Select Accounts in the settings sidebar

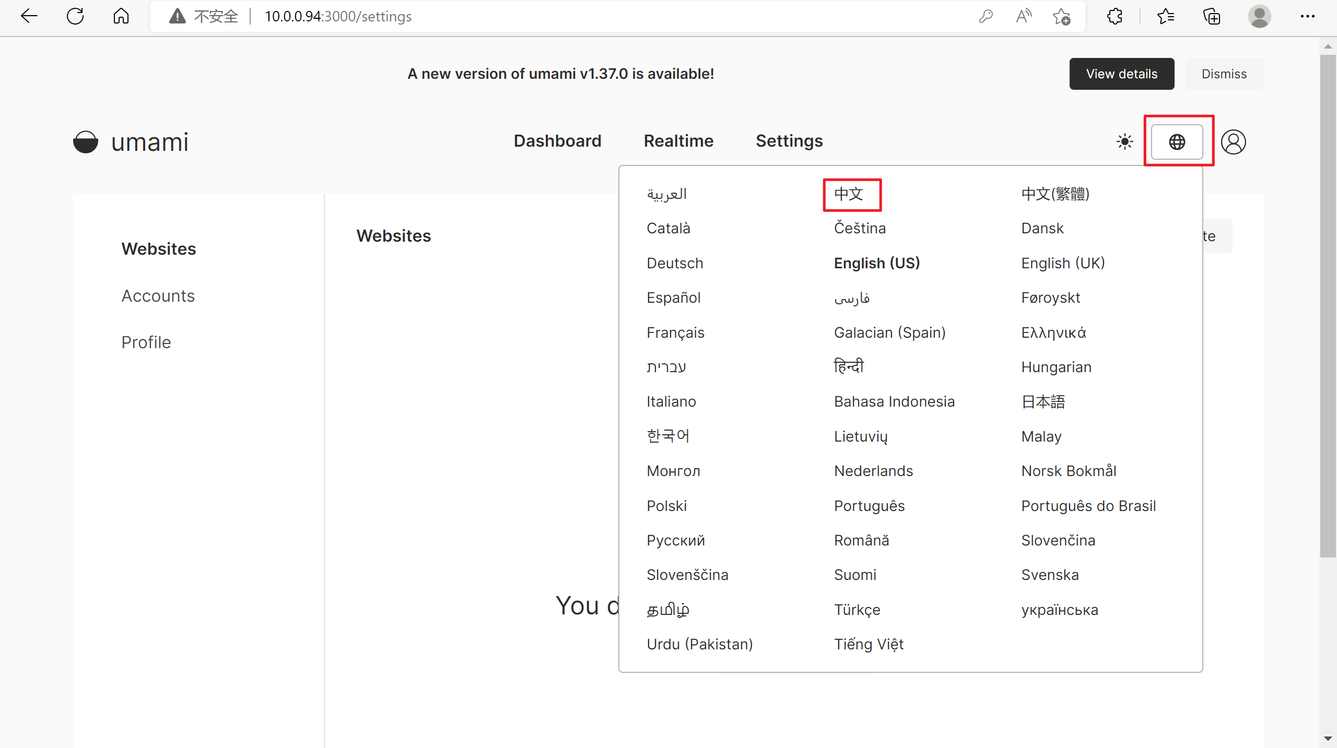(x=158, y=295)
